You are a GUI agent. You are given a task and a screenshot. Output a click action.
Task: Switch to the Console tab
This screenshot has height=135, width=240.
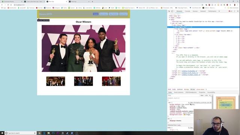pos(187,11)
